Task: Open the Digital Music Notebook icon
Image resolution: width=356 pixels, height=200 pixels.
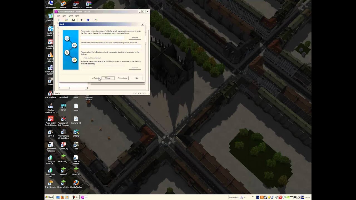Action: (x=51, y=147)
